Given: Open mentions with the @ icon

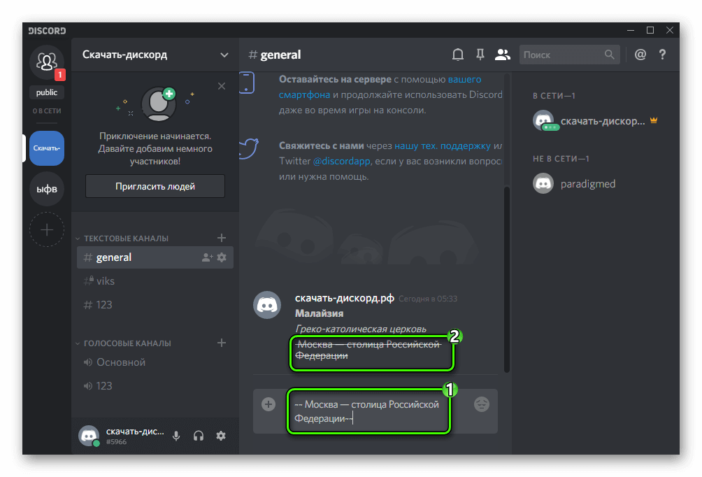Looking at the screenshot, I should pos(640,55).
